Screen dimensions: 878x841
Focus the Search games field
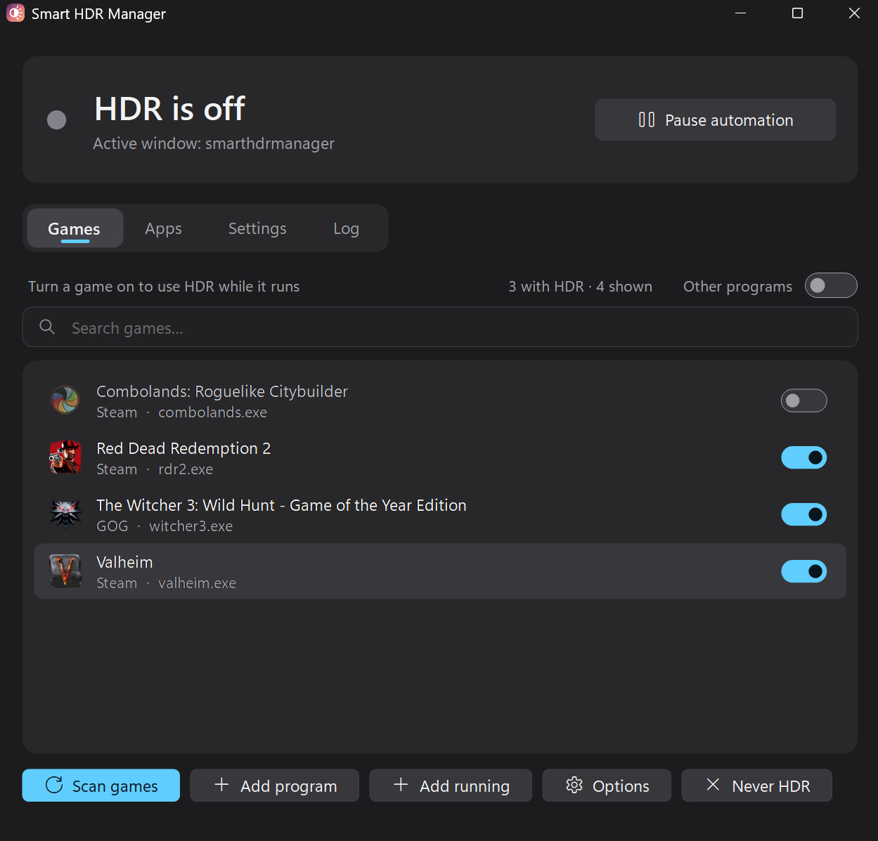pos(440,327)
